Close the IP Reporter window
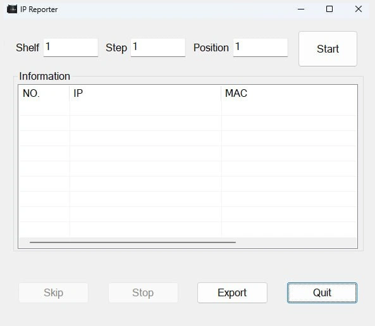375x326 pixels. coord(359,9)
